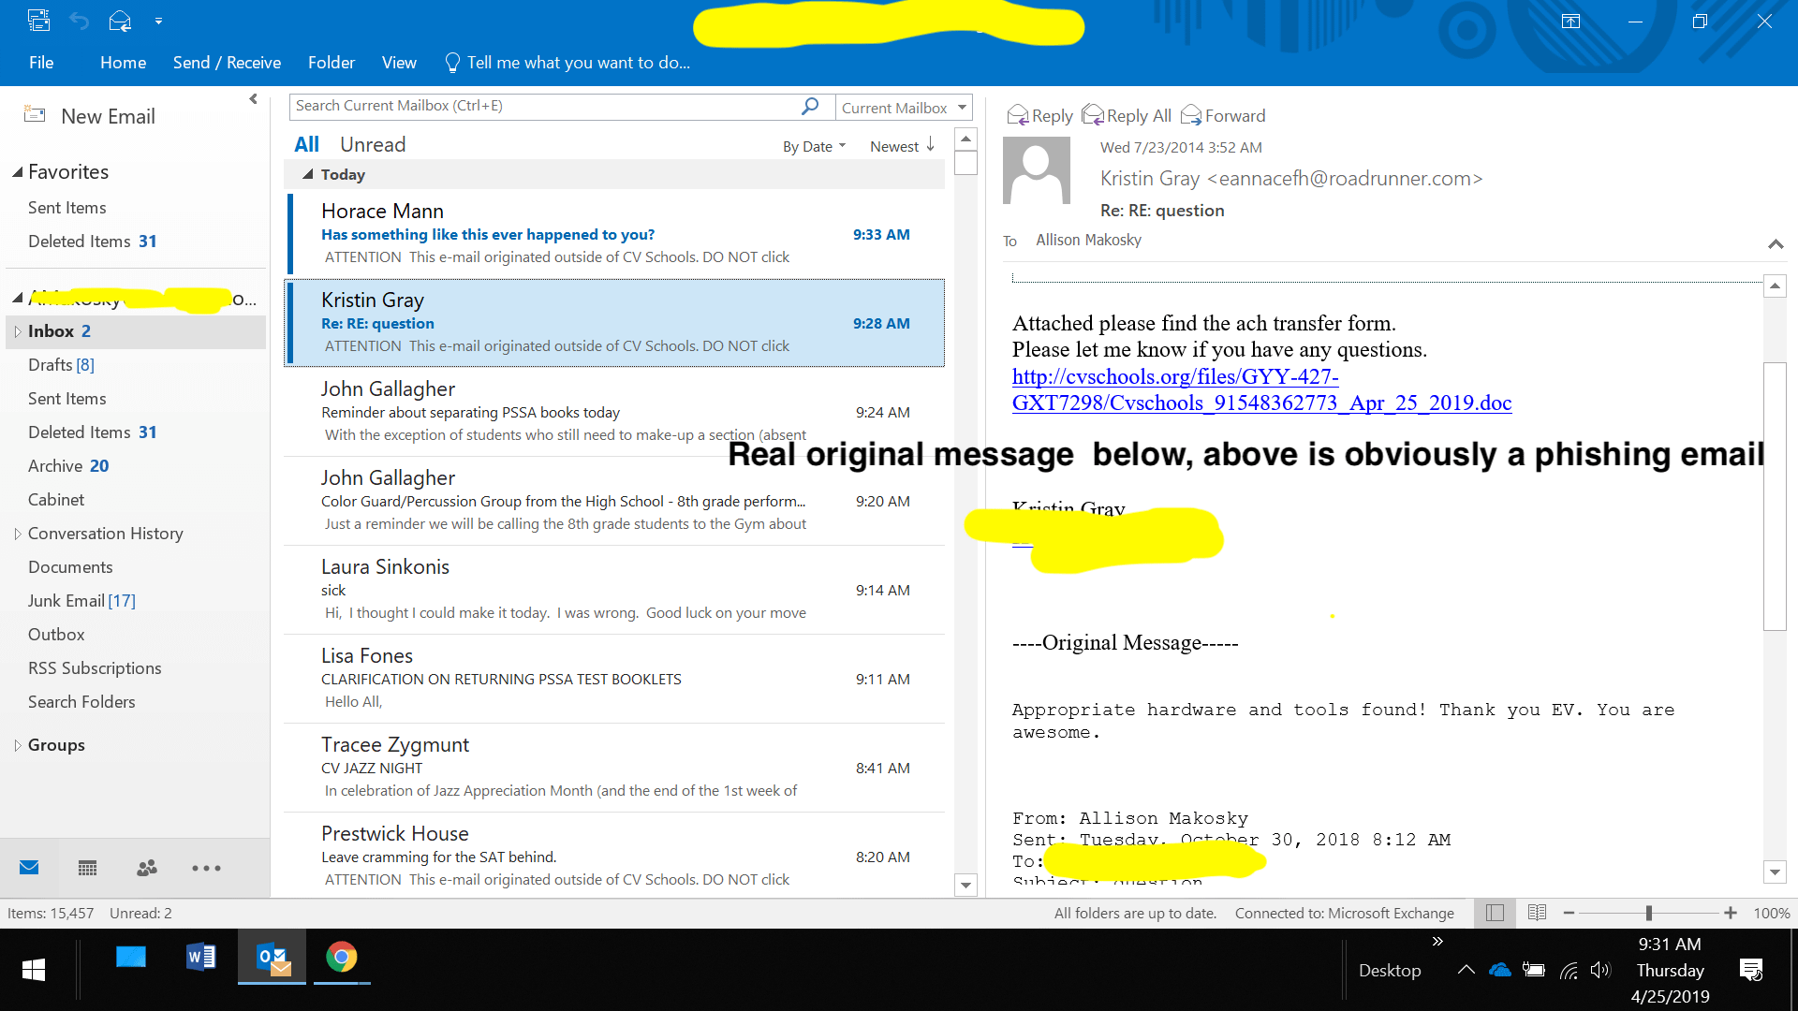Open Search Folders
This screenshot has height=1011, width=1798.
81,702
